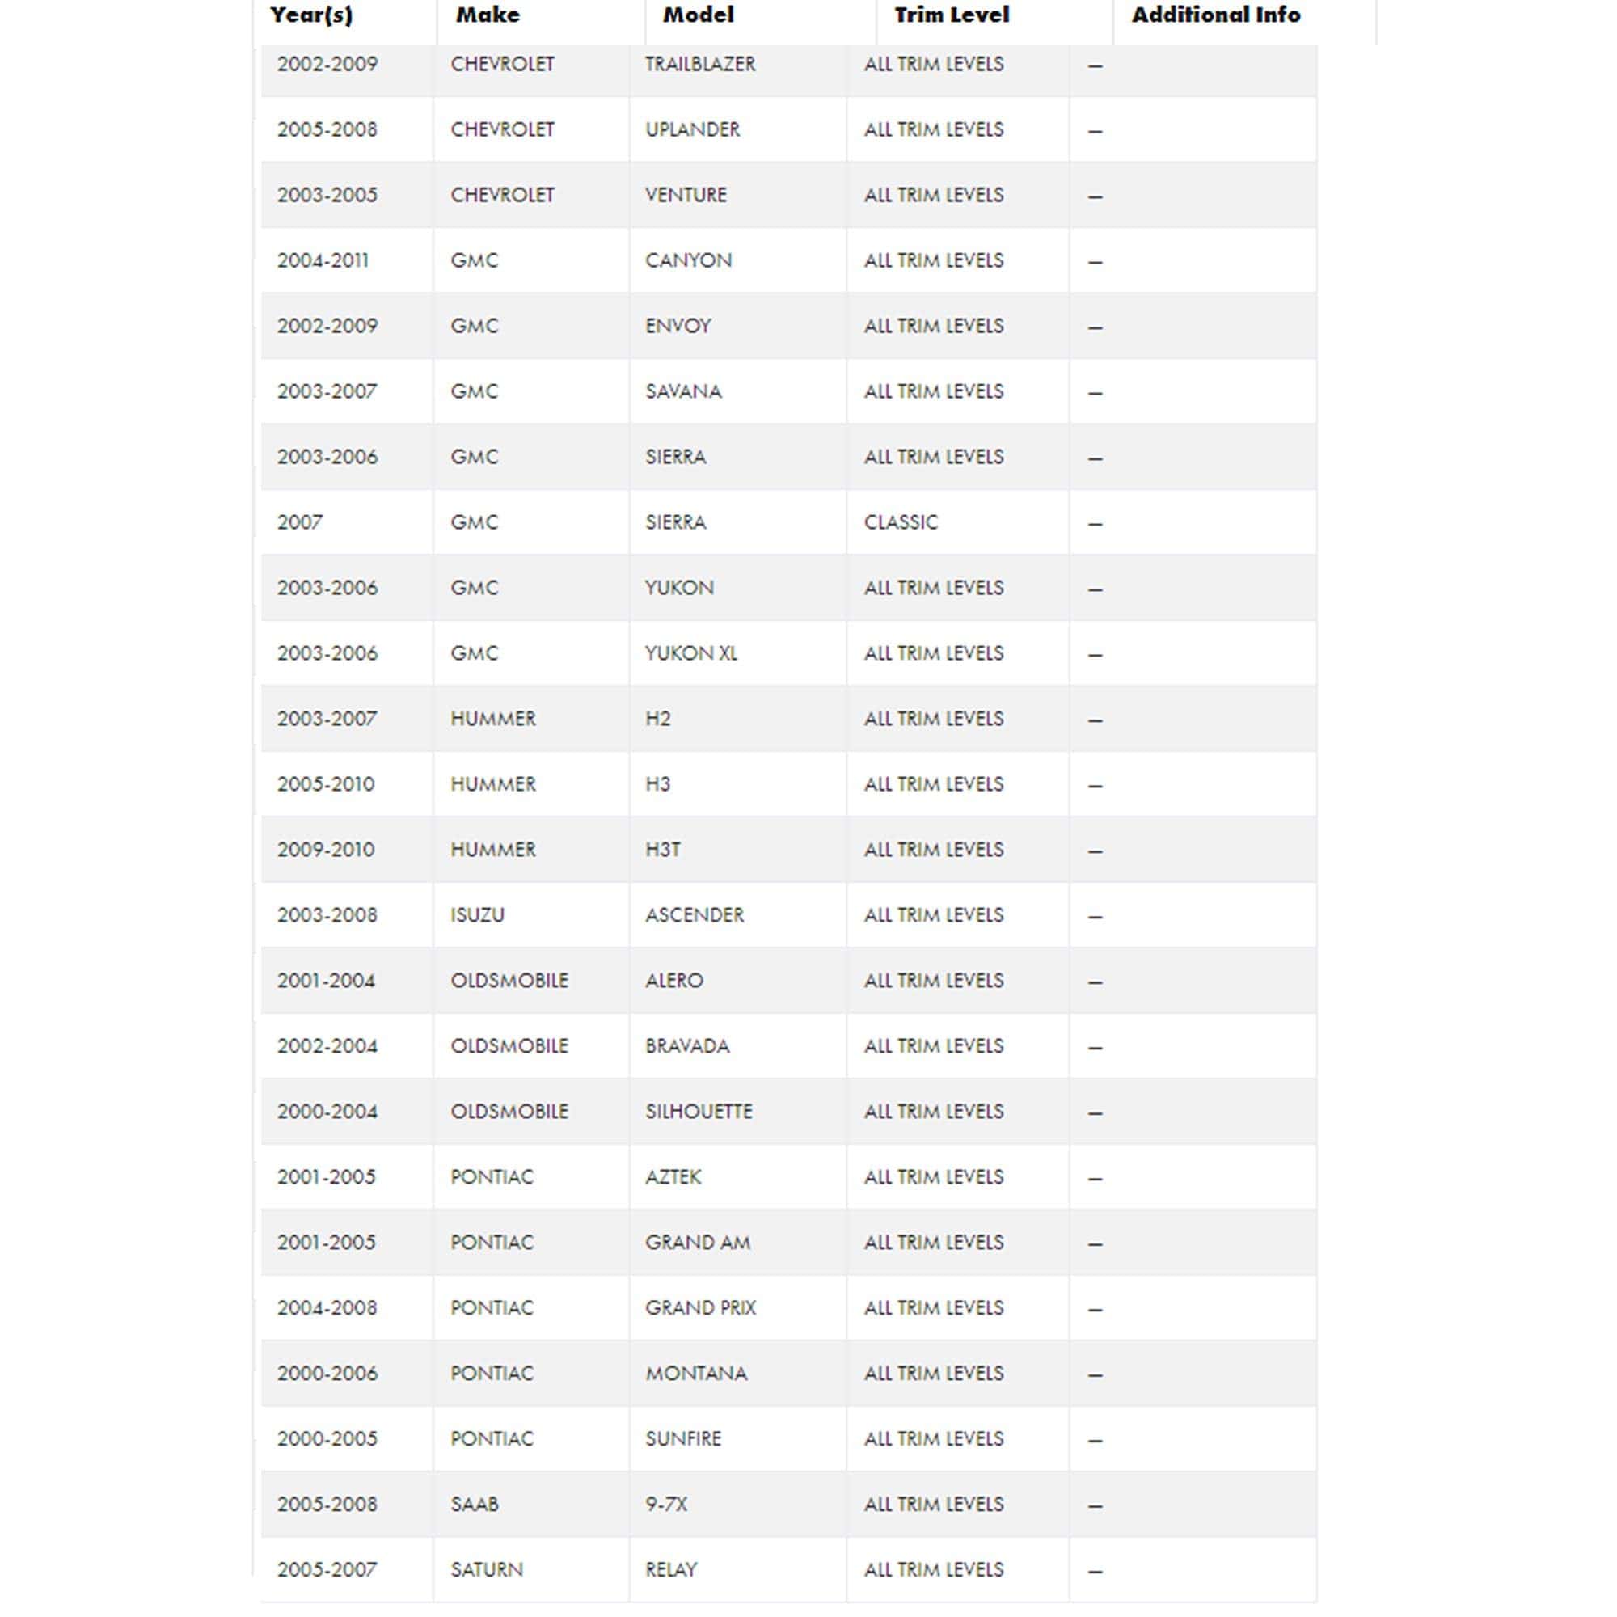
Task: Click the TRAILBLAZER model cell
Action: tap(699, 65)
